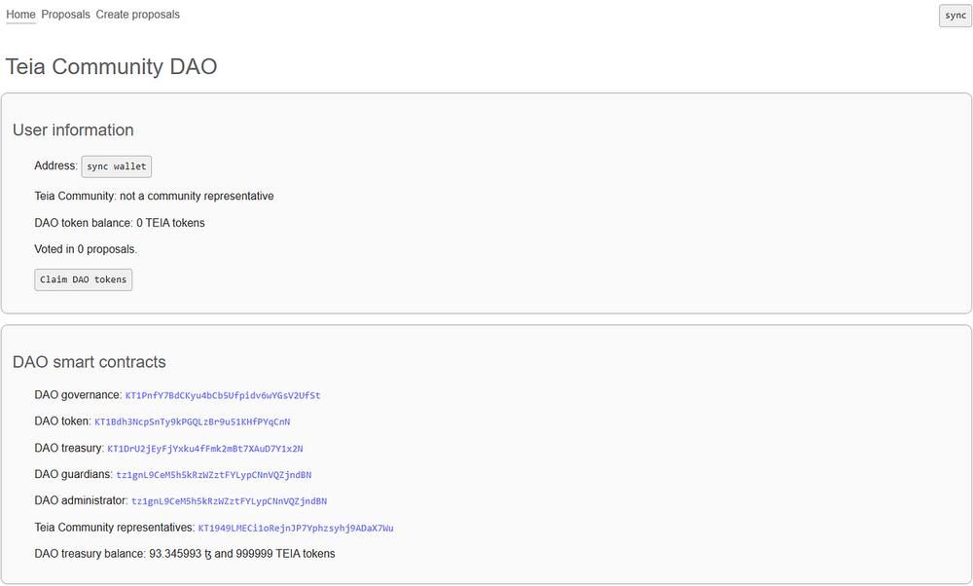Open the DAO token contract address link

click(192, 422)
